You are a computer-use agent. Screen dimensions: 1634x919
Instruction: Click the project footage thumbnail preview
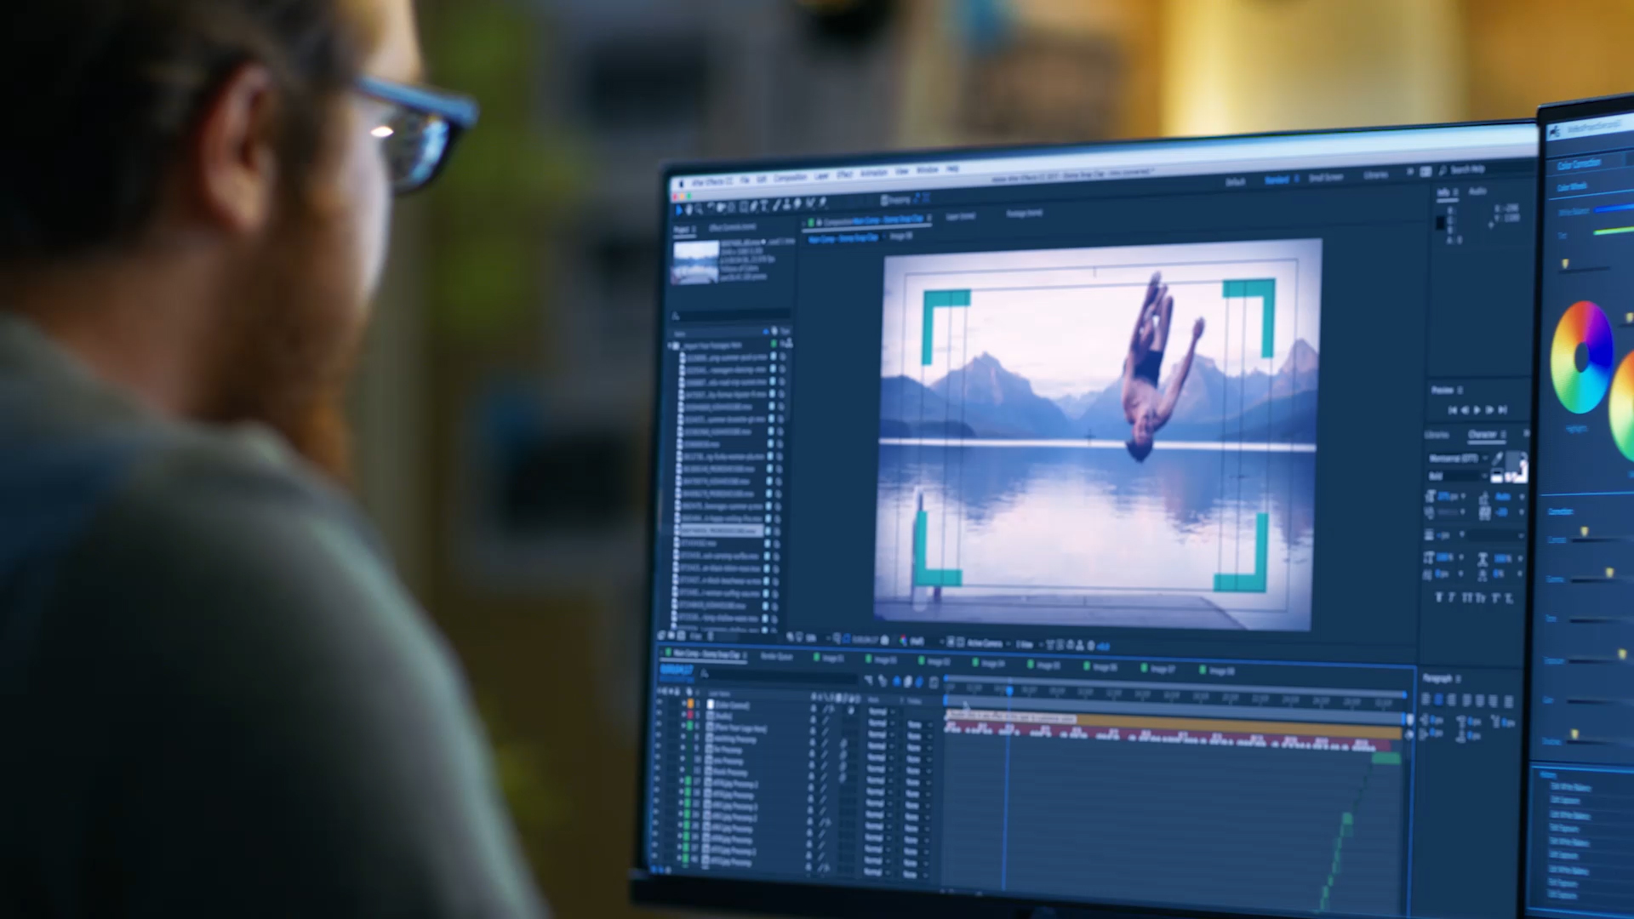coord(695,262)
